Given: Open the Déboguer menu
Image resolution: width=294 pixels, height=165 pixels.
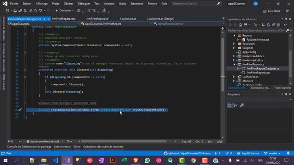Looking at the screenshot, I should pos(84,4).
